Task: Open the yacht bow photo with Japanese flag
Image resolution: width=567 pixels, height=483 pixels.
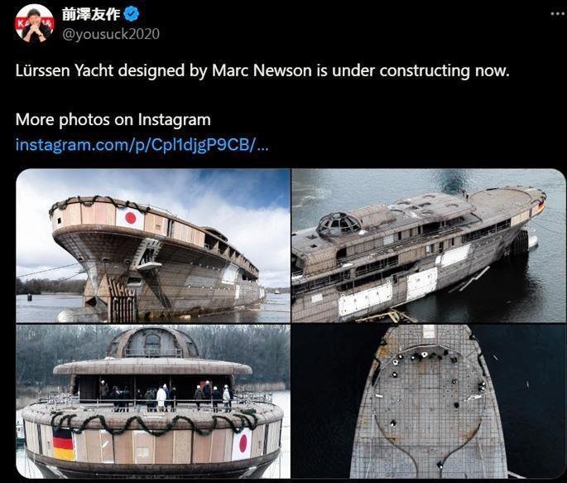Action: [153, 246]
